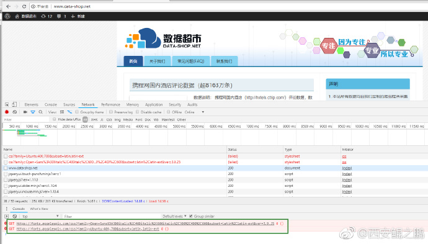This screenshot has width=428, height=244.
Task: Open the WordPress logo menu in admin bar
Action: pos(7,16)
